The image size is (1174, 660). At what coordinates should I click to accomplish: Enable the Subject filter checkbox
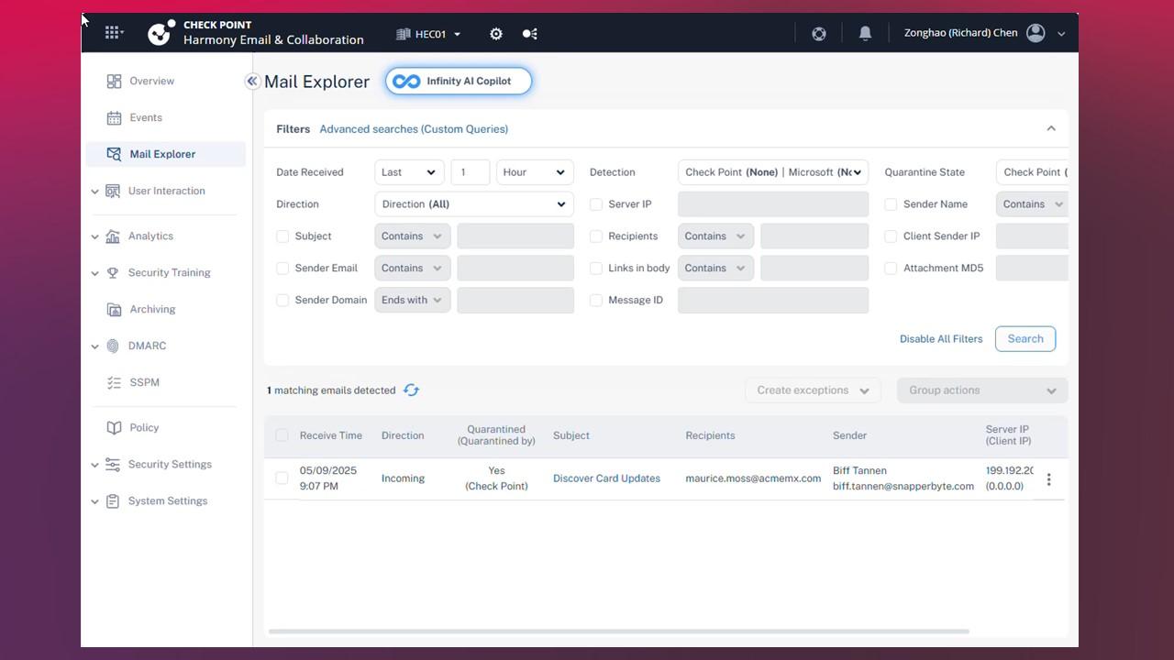(282, 236)
